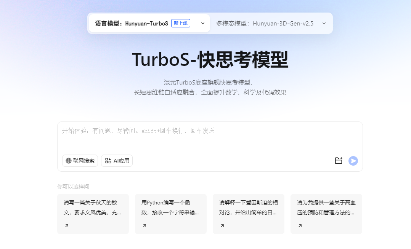Click the 长短思维链自适应融合 description line
The image size is (411, 249).
[x=210, y=93]
